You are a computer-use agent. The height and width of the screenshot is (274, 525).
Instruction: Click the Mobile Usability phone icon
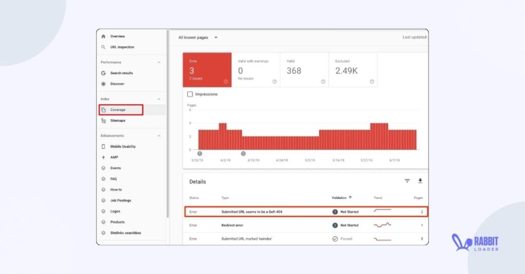click(x=103, y=146)
